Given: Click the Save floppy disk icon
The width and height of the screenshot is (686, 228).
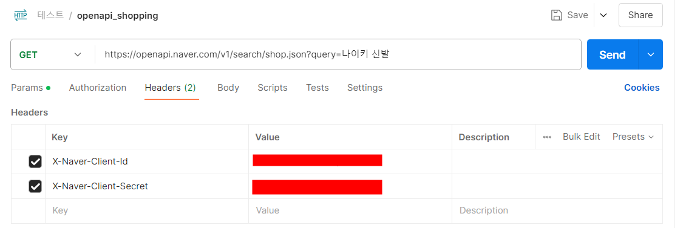Looking at the screenshot, I should pos(557,15).
